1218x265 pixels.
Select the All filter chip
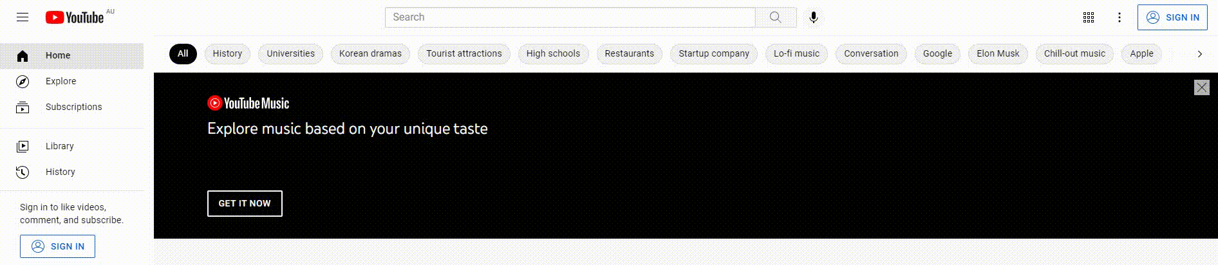[183, 54]
